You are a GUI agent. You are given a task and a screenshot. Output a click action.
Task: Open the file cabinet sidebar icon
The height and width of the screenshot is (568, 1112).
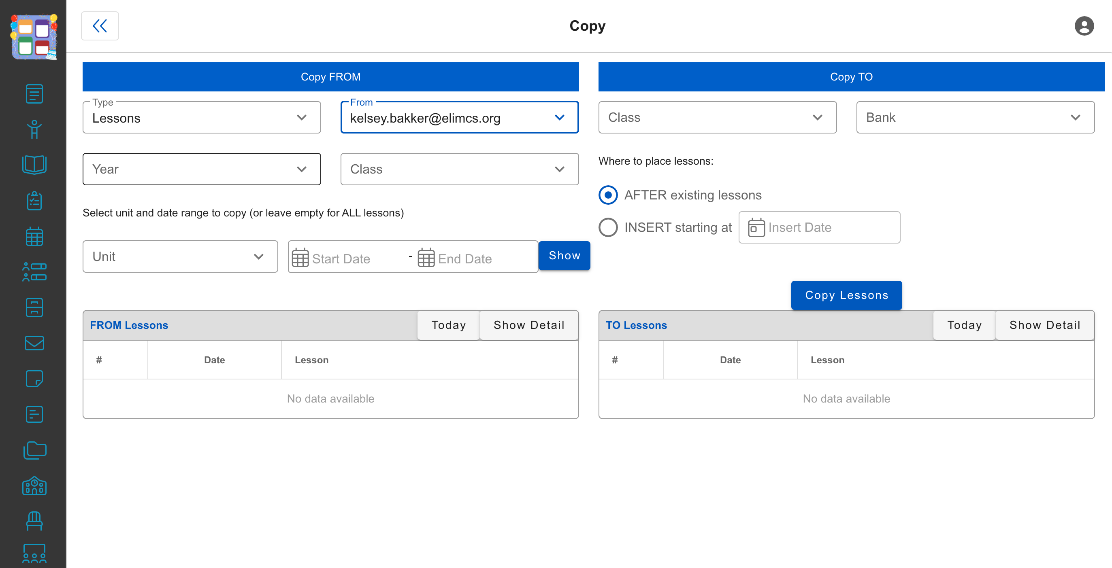pyautogui.click(x=34, y=307)
